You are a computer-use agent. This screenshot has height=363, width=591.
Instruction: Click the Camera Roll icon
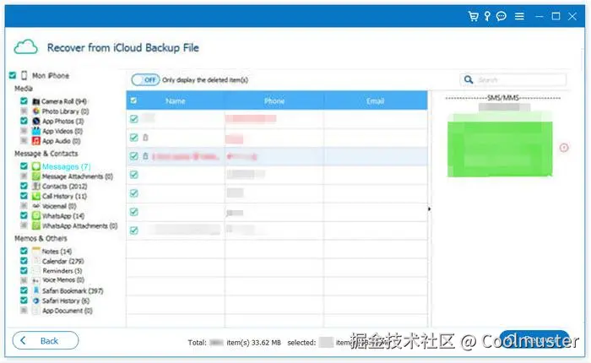point(35,101)
